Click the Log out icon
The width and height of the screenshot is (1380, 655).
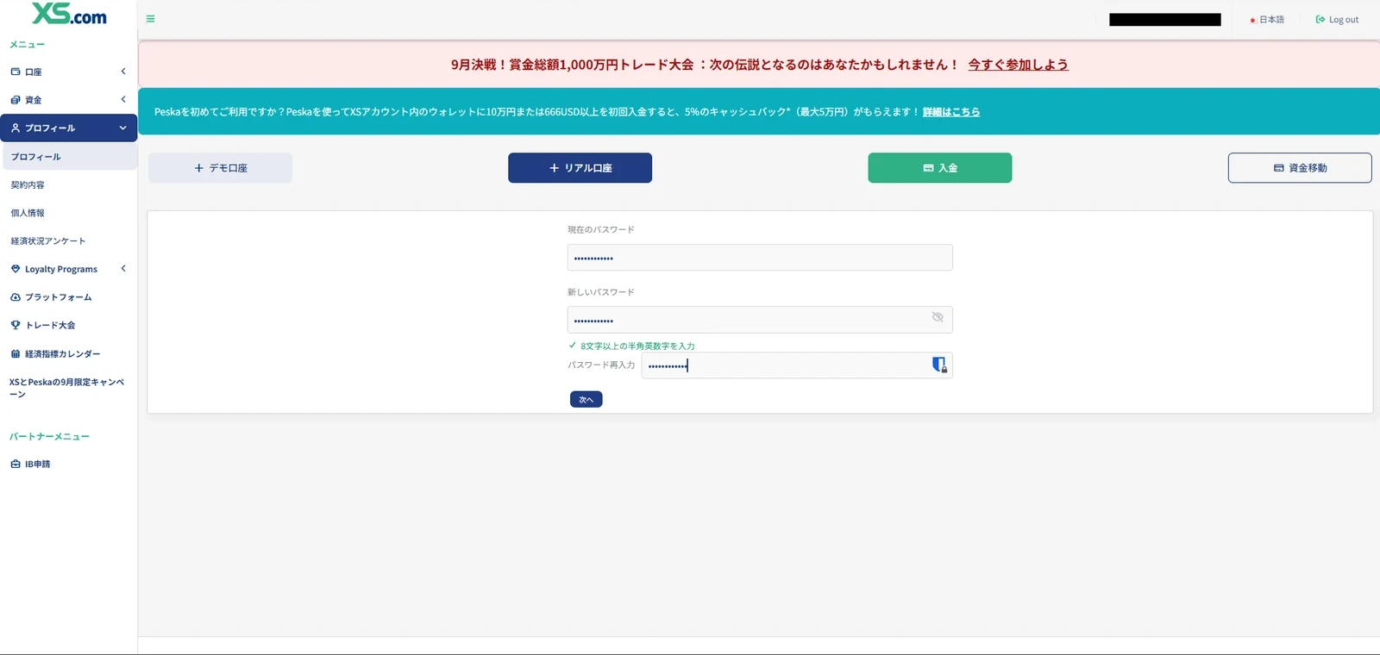(1320, 20)
